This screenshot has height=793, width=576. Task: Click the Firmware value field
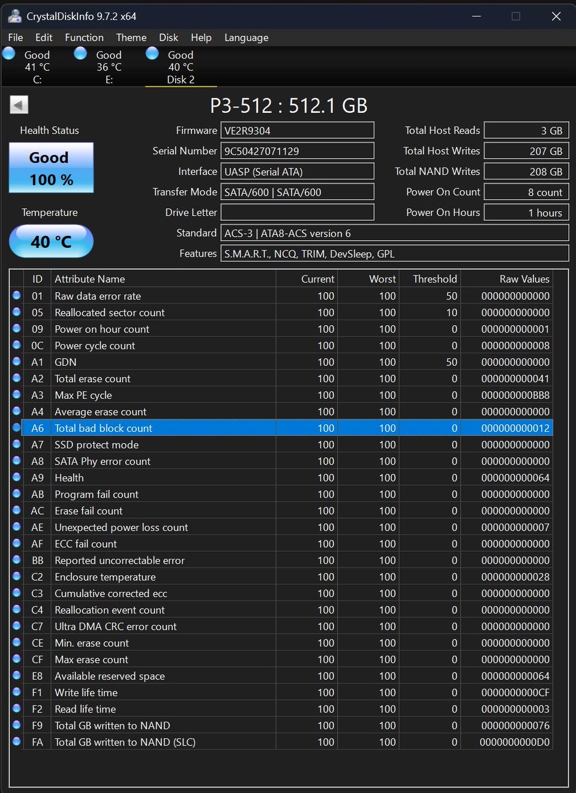297,131
